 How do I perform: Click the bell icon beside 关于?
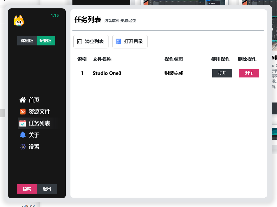(x=22, y=135)
